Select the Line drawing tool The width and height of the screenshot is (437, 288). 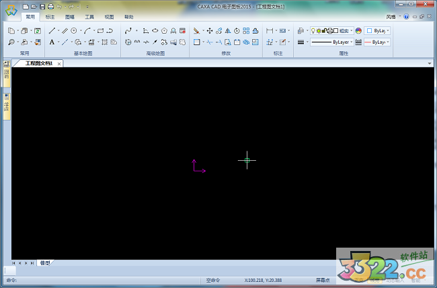point(52,30)
